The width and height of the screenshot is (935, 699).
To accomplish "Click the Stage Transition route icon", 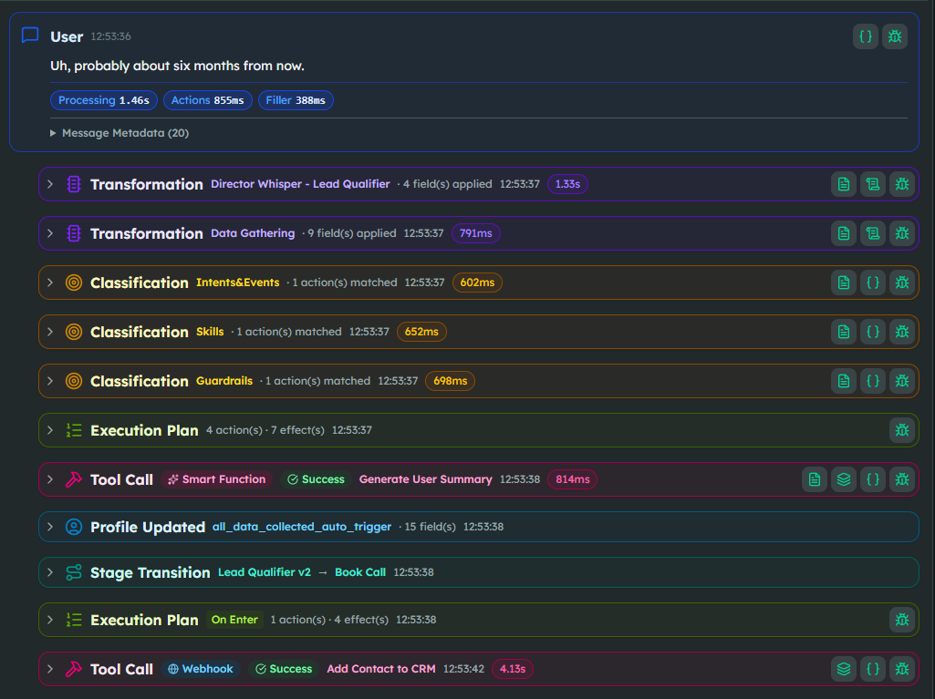I will pos(73,572).
